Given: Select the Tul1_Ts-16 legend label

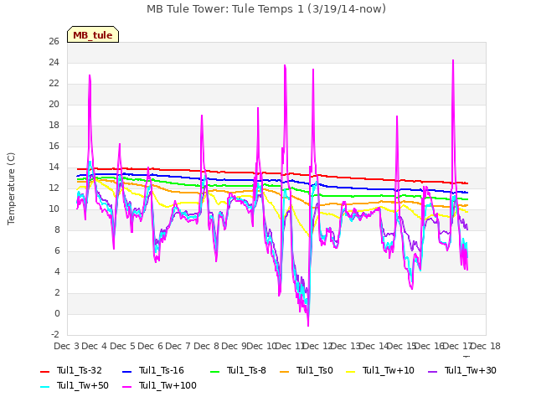Looking at the screenshot, I should point(162,370).
